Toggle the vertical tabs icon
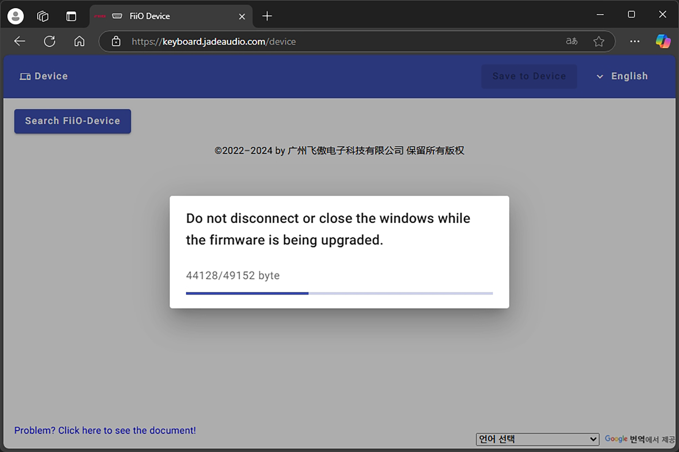Viewport: 679px width, 452px height. point(71,16)
